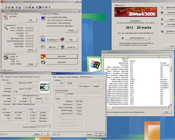Click the Details horizontal scrollbar
The height and width of the screenshot is (140, 175).
click(139, 107)
